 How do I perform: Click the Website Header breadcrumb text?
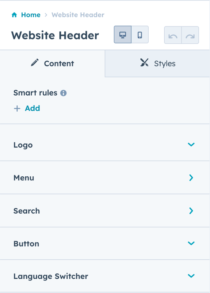coord(78,15)
